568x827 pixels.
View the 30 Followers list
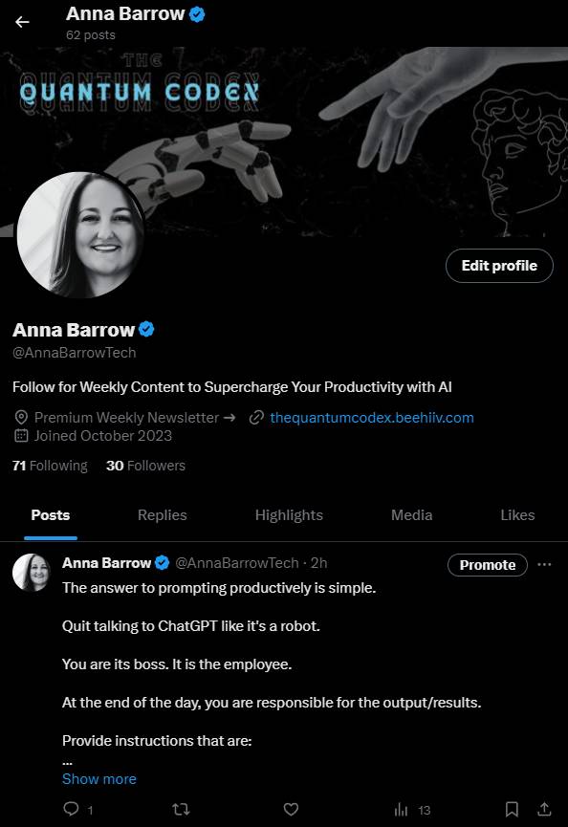click(x=145, y=466)
